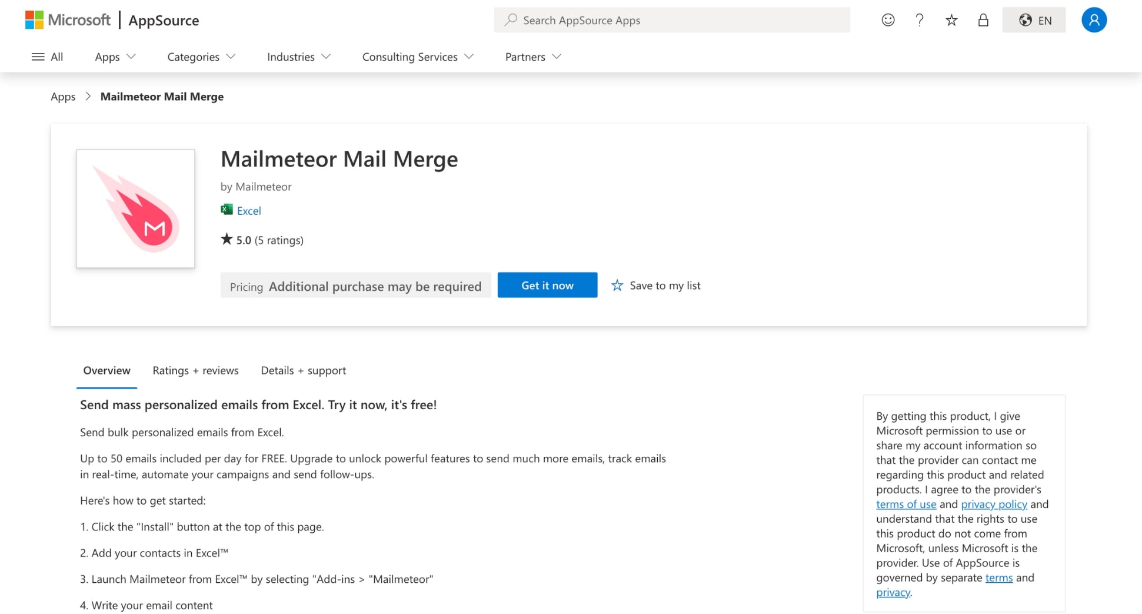Go to Apps breadcrumb link
The width and height of the screenshot is (1142, 614).
63,97
